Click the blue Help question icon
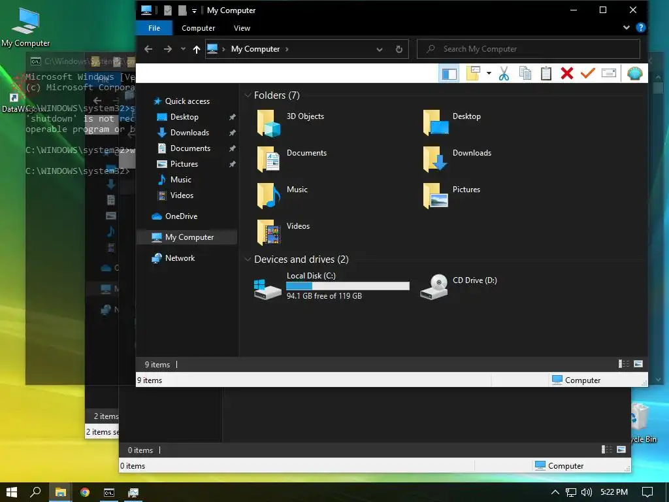The width and height of the screenshot is (669, 502). [640, 27]
